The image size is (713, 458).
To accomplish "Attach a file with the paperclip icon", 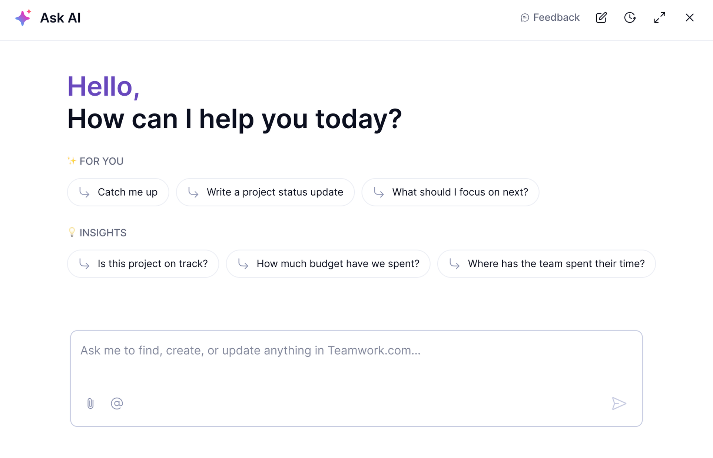I will point(90,403).
